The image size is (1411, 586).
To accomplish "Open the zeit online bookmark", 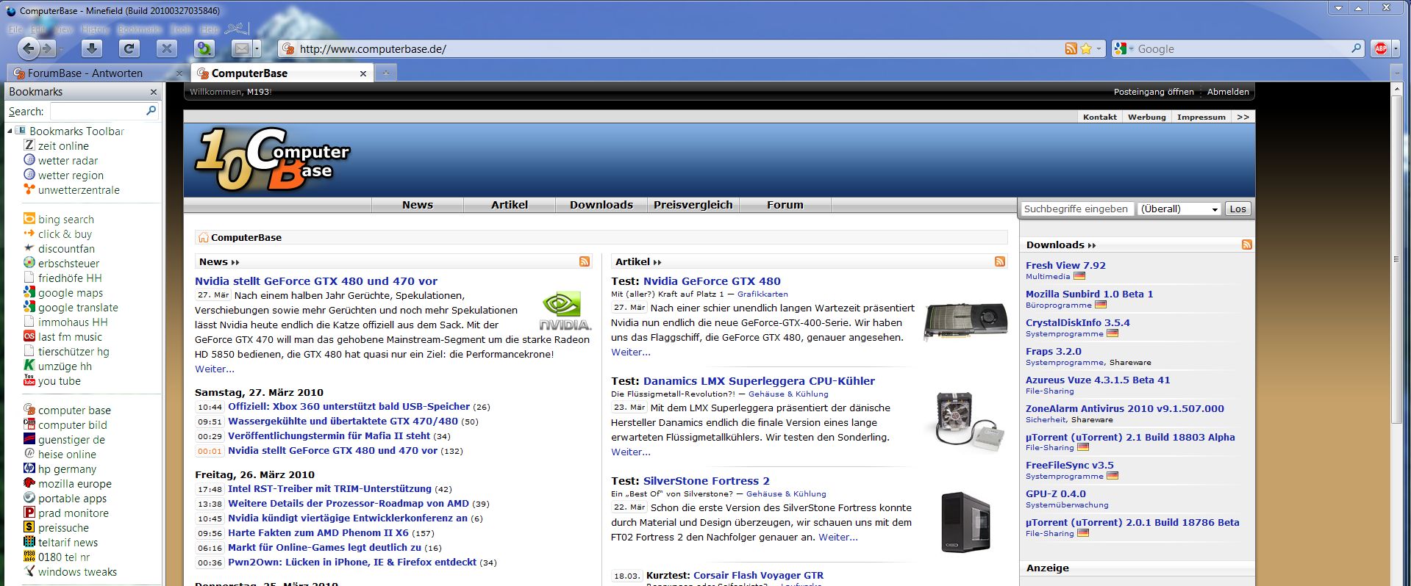I will point(63,145).
